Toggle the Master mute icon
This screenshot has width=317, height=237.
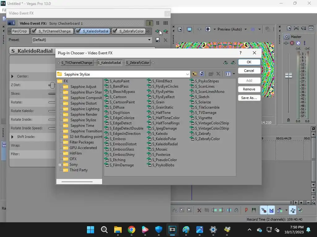coord(298,43)
